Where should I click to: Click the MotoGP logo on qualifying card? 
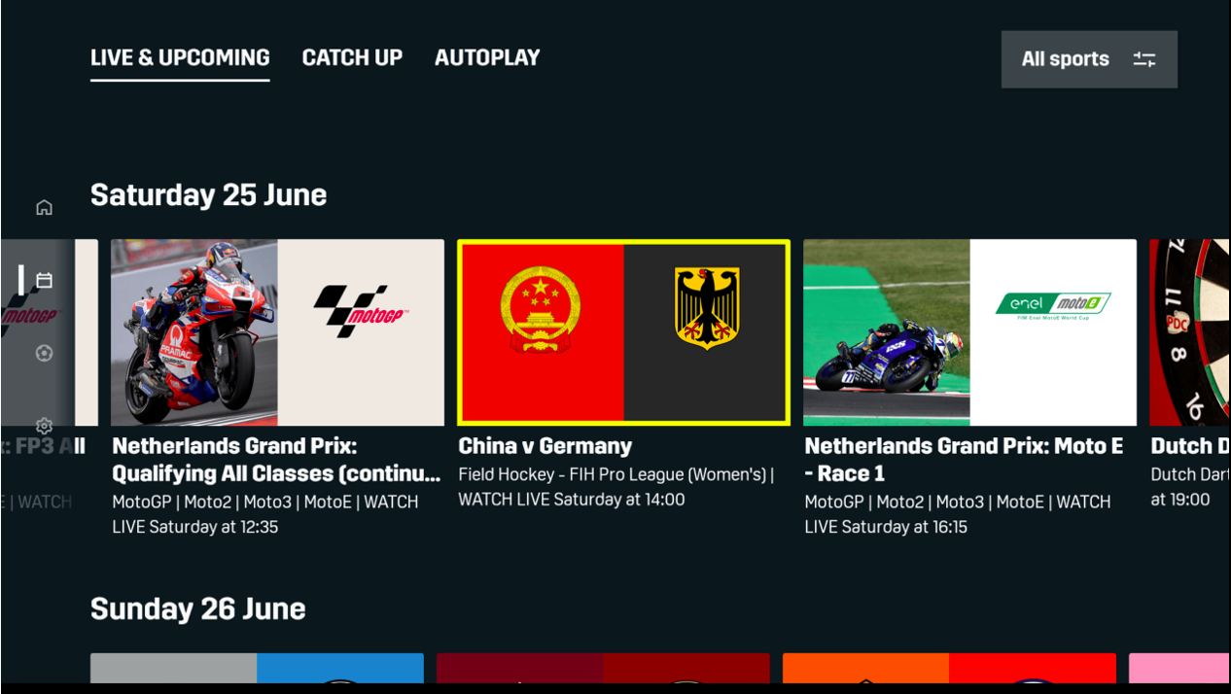point(361,311)
